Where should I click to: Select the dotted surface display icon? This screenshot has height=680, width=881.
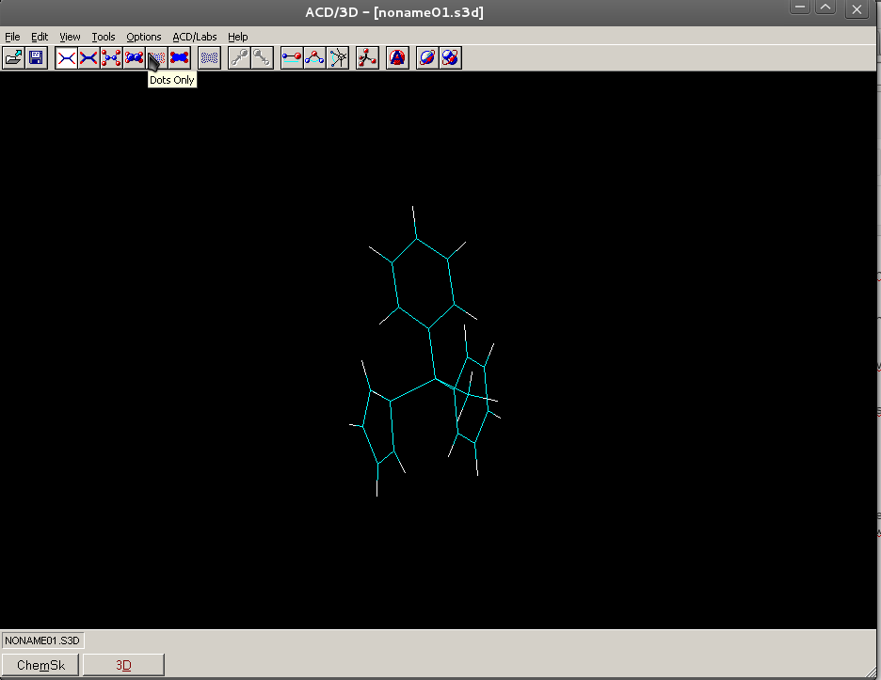[x=209, y=57]
